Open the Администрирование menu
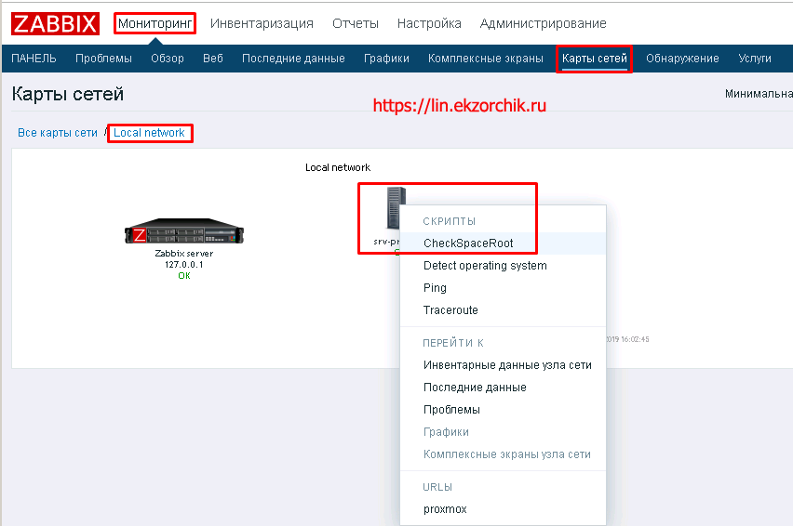Screen dimensions: 793x526 click(543, 23)
